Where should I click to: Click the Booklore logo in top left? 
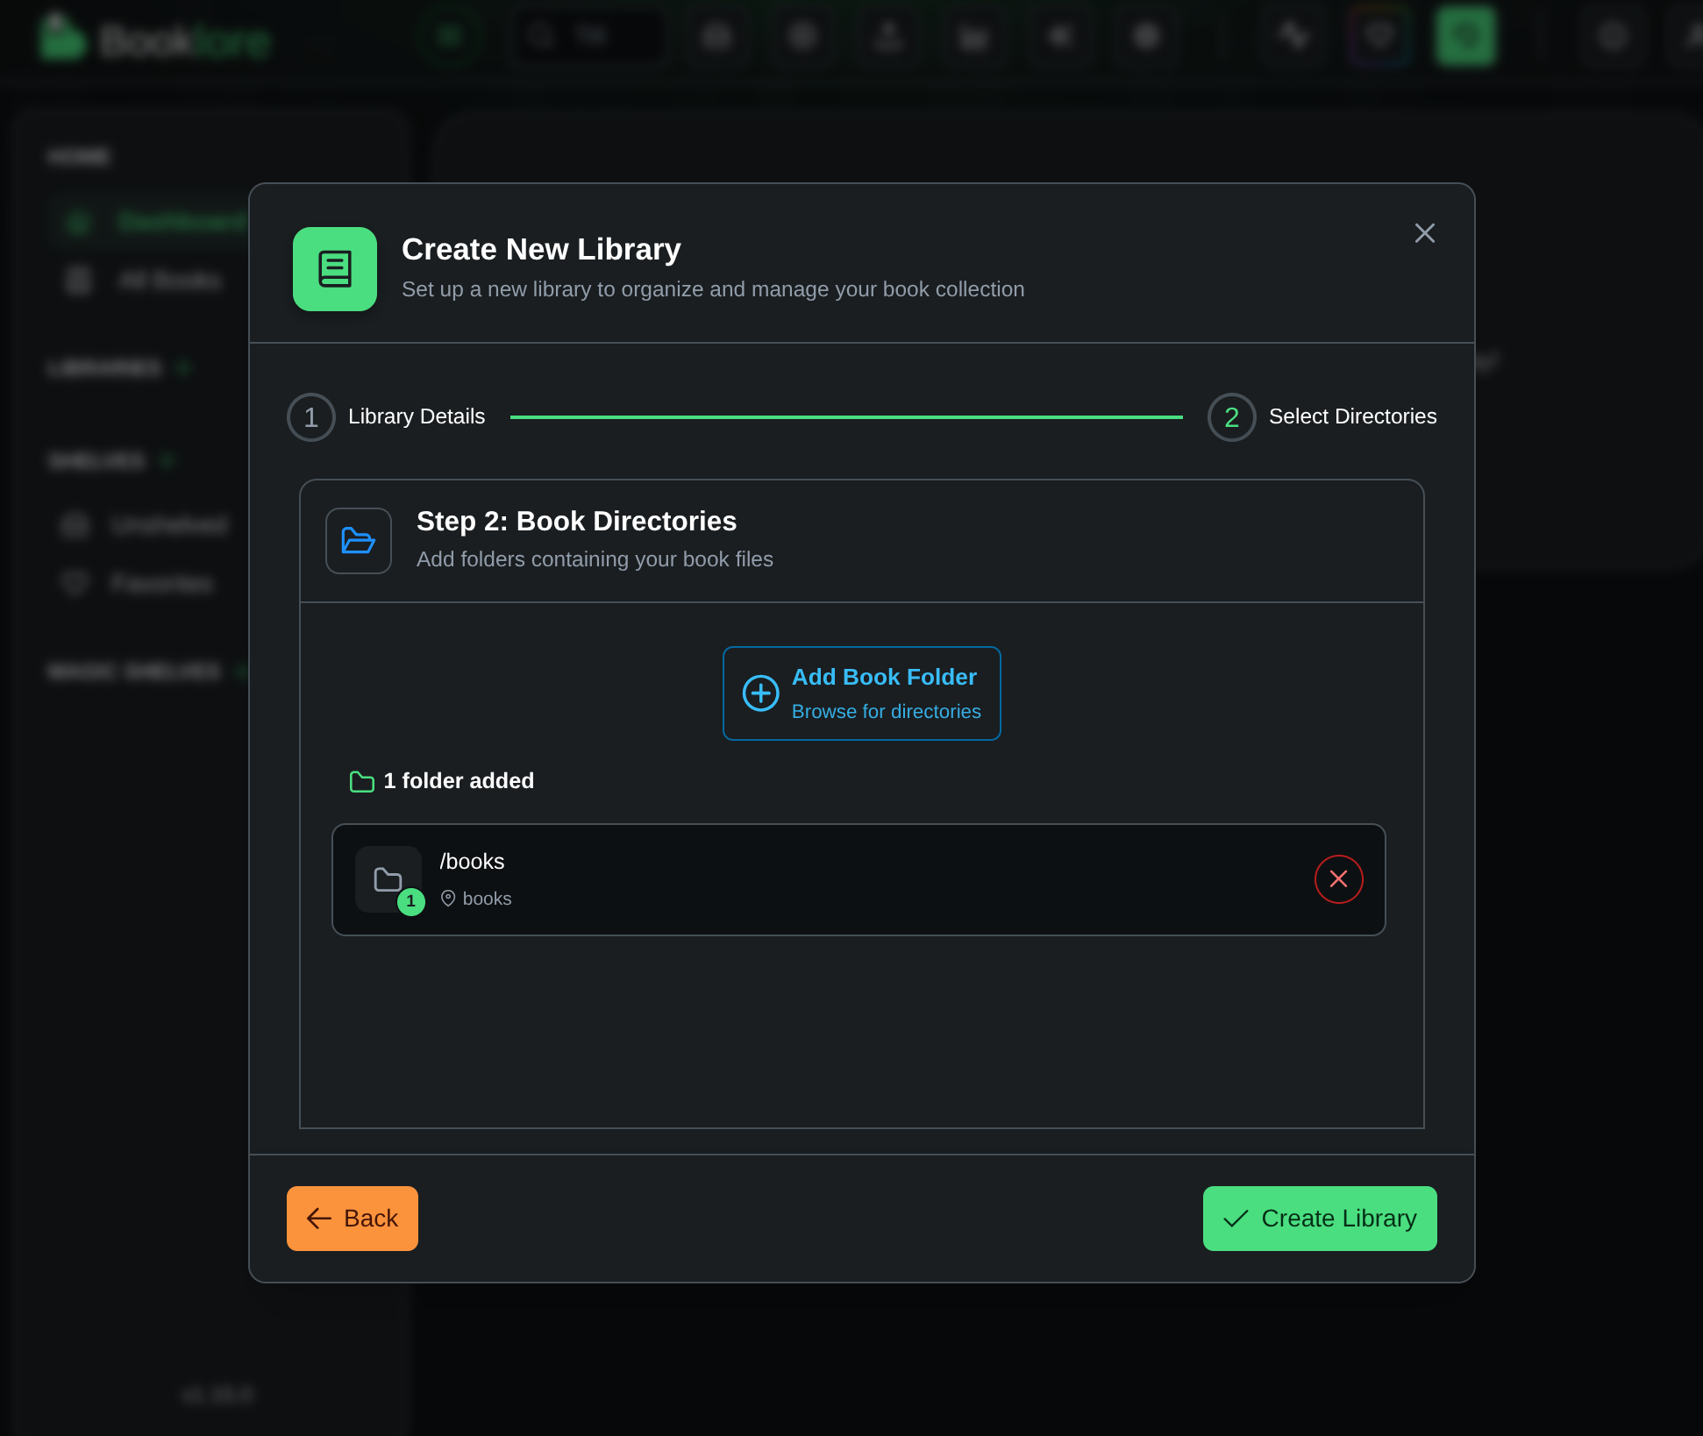[154, 37]
